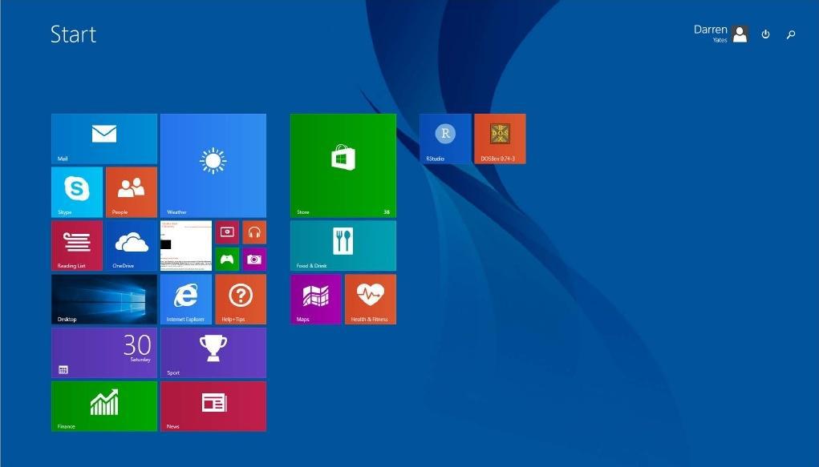The width and height of the screenshot is (819, 467).
Task: Launch Internet Explorer
Action: point(186,300)
